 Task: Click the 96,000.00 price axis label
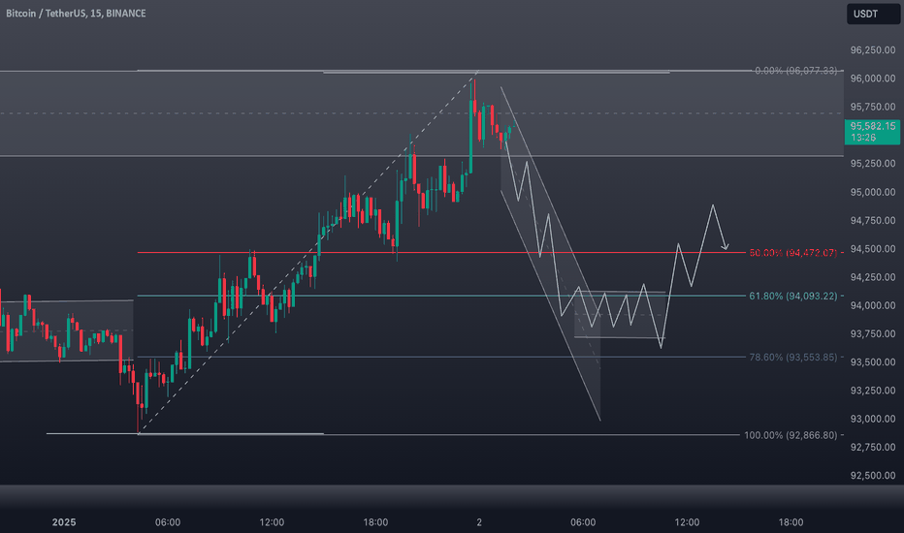tap(872, 78)
